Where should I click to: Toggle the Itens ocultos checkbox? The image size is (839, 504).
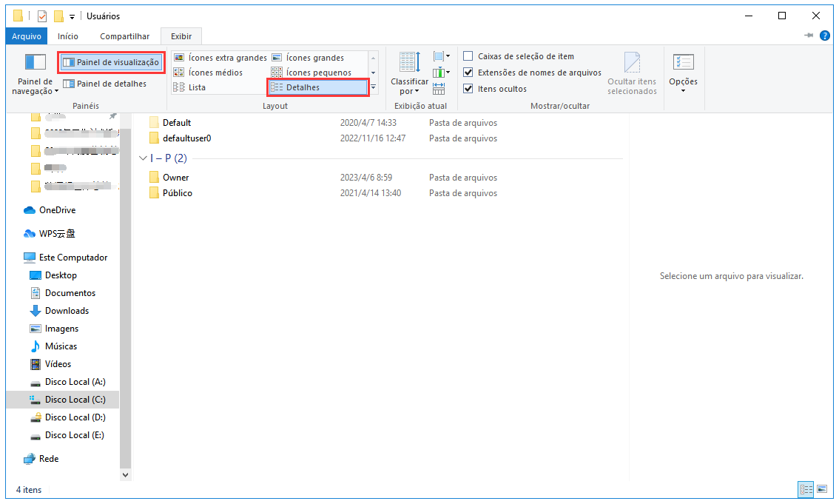468,89
